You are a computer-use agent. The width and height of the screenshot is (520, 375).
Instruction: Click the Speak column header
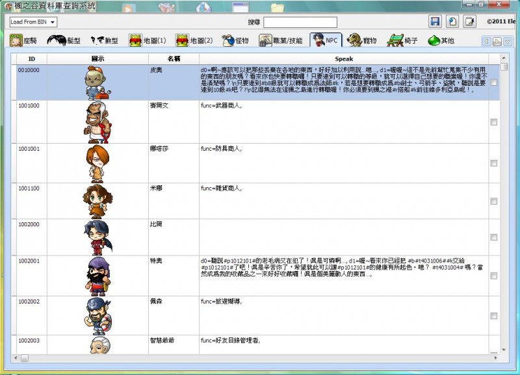pyautogui.click(x=344, y=58)
